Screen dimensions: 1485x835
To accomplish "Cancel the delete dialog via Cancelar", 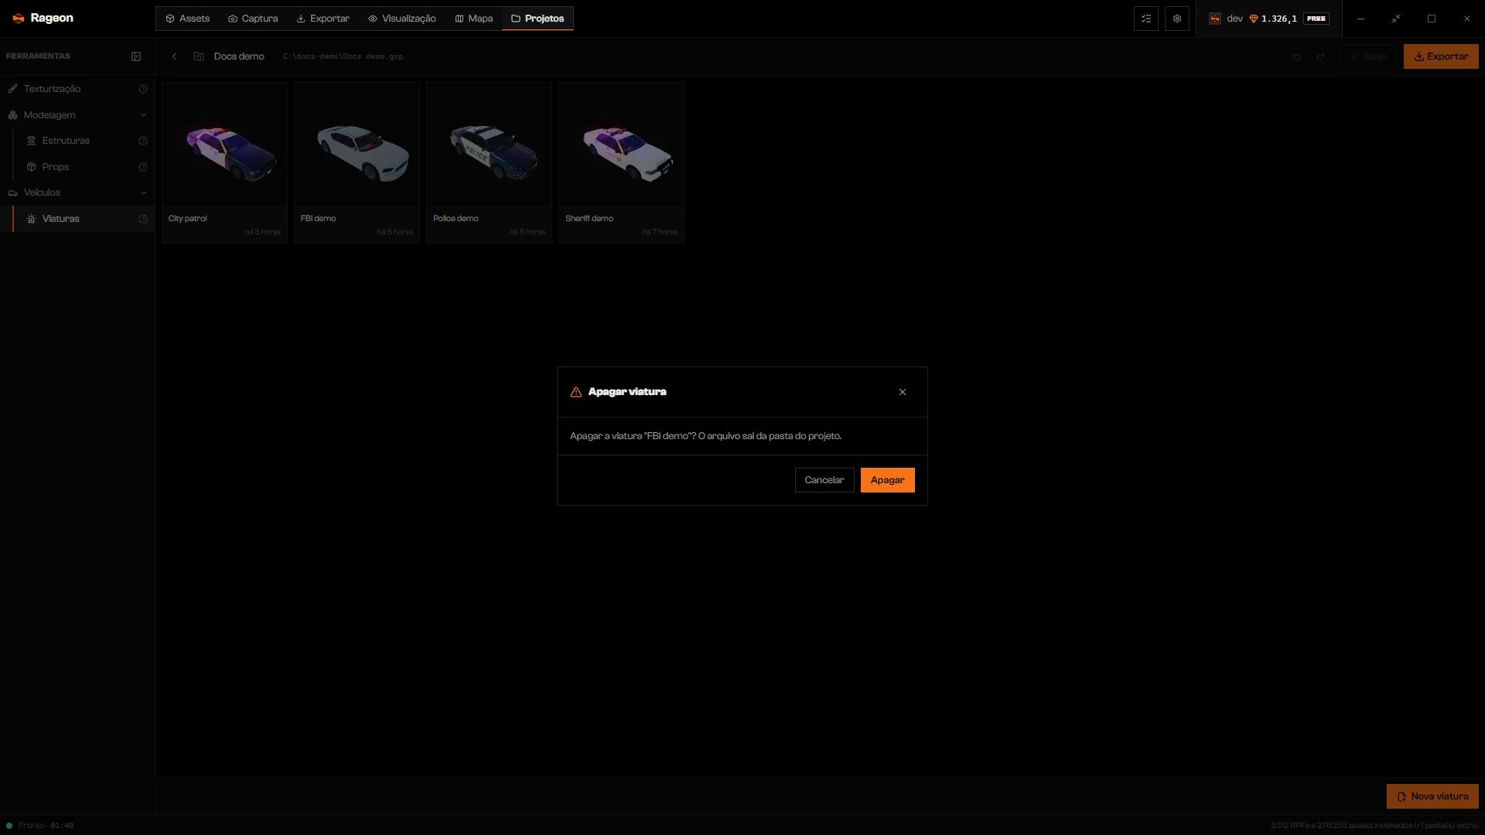I will point(824,480).
